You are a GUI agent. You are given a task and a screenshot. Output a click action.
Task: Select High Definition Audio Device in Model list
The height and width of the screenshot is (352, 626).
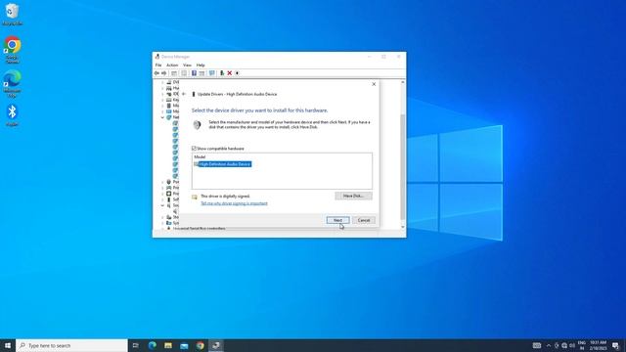[225, 164]
